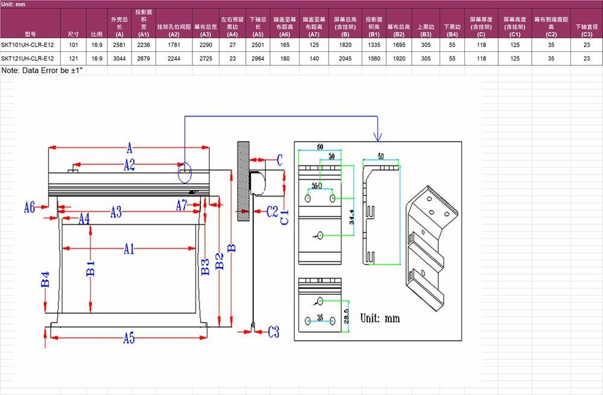
Task: Click the cell with value 2964
Action: coord(257,58)
